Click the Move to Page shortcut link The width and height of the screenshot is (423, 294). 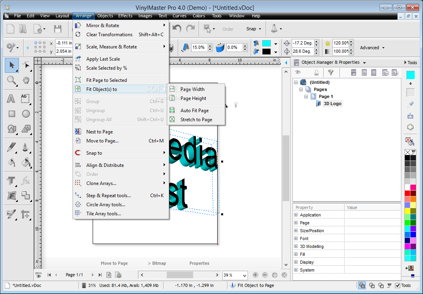(114, 263)
